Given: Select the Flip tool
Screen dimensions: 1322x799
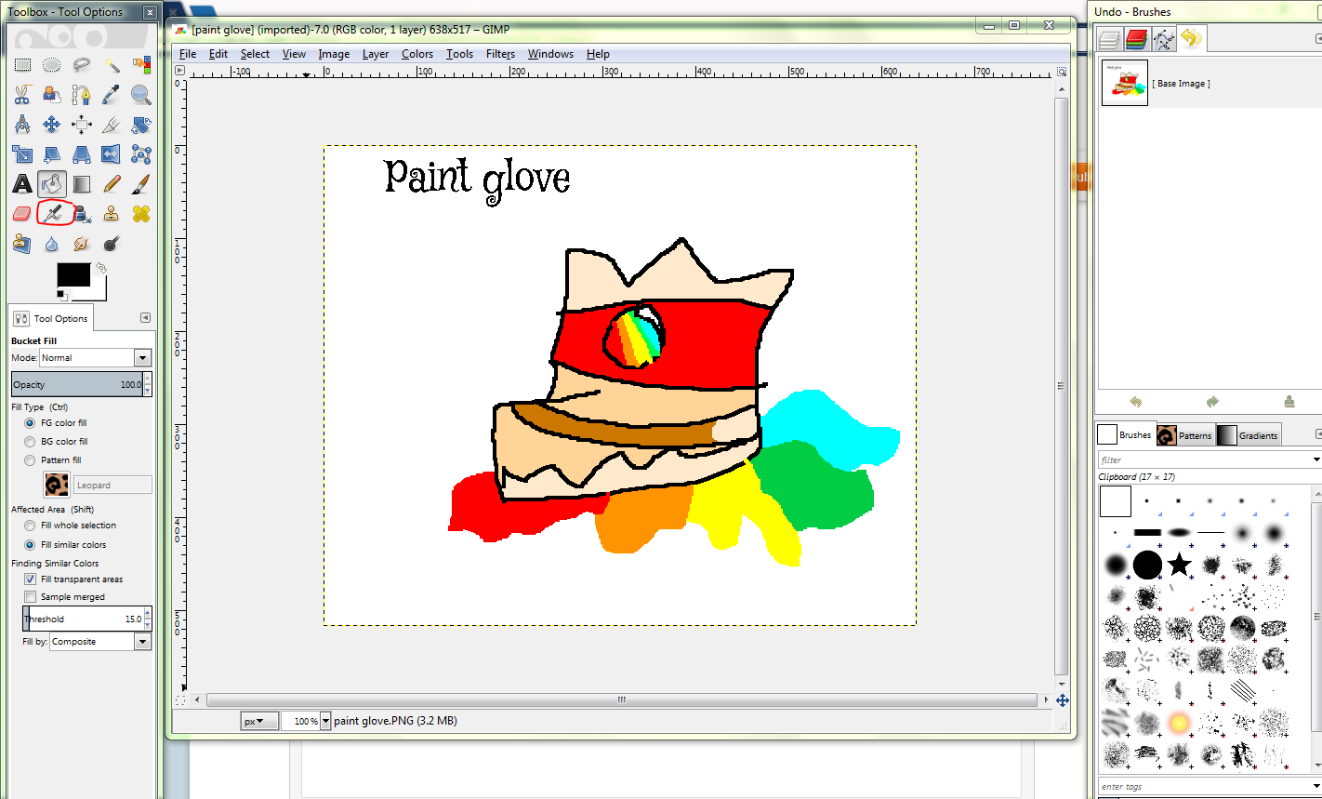Looking at the screenshot, I should (112, 154).
